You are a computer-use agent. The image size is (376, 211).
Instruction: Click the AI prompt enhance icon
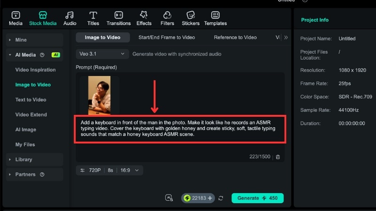(169, 198)
